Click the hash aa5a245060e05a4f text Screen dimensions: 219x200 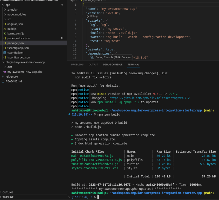coord(160,185)
